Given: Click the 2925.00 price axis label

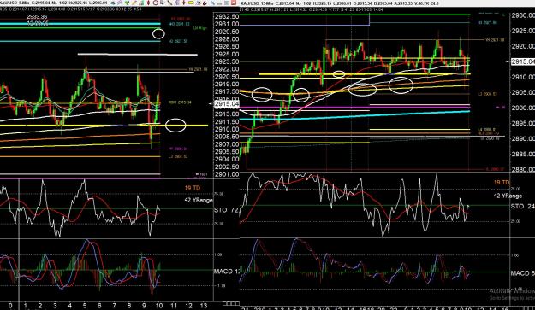Looking at the screenshot, I should pos(227,54).
